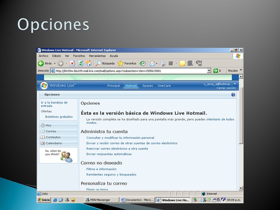The image size is (280, 210).
Task: Click the page icon in address bar
Action: click(x=53, y=71)
